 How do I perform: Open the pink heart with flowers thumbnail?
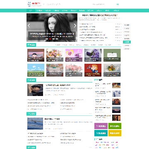74,55
